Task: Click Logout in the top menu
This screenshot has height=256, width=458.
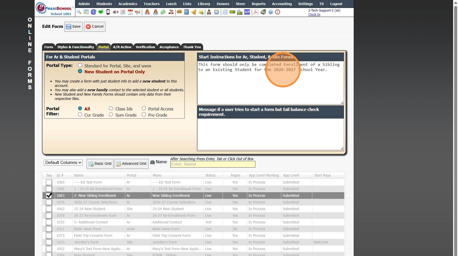Action: (336, 4)
